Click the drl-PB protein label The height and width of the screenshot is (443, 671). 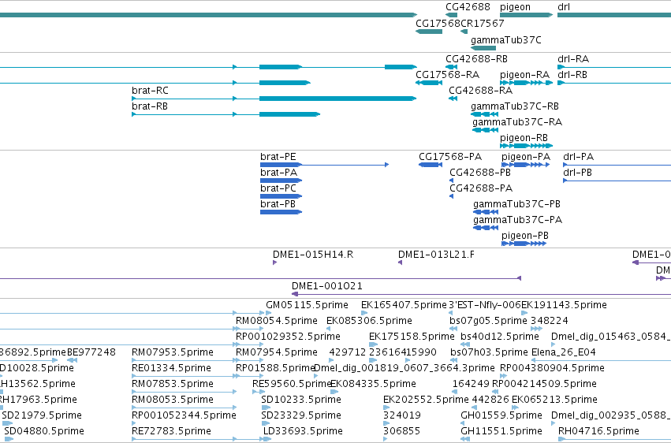578,173
